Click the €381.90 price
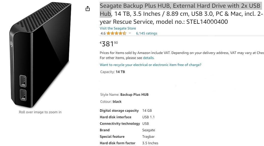This screenshot has height=146, width=264. (x=109, y=44)
